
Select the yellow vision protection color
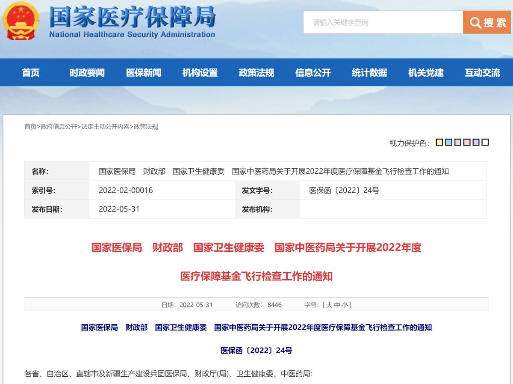coord(439,142)
